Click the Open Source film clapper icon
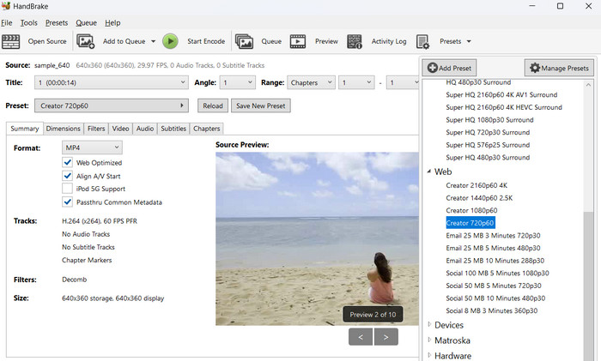601x361 pixels. 10,41
